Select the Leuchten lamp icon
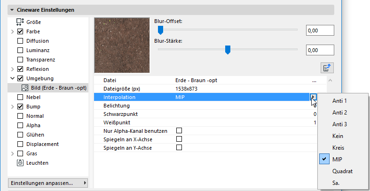 [20, 163]
